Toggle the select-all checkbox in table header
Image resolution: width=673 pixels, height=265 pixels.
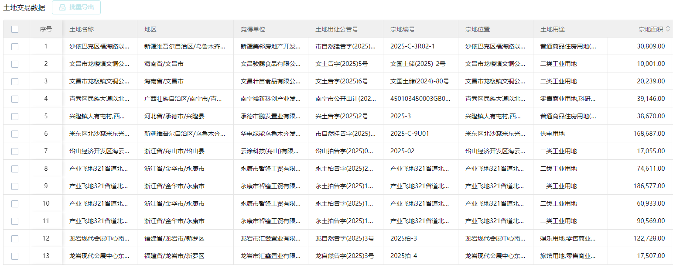point(15,29)
